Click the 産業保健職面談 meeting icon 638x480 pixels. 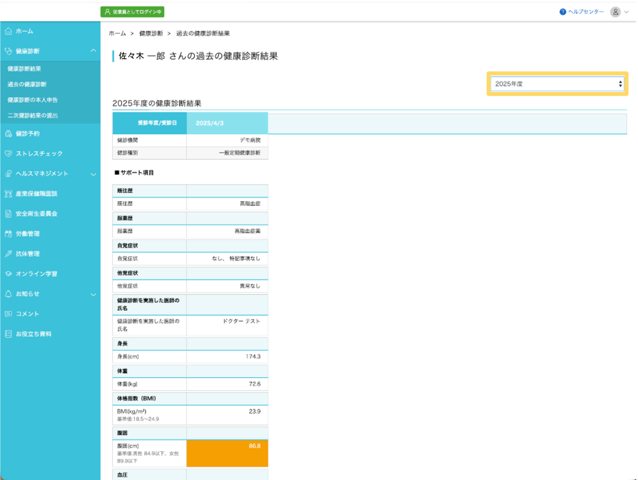tap(8, 194)
